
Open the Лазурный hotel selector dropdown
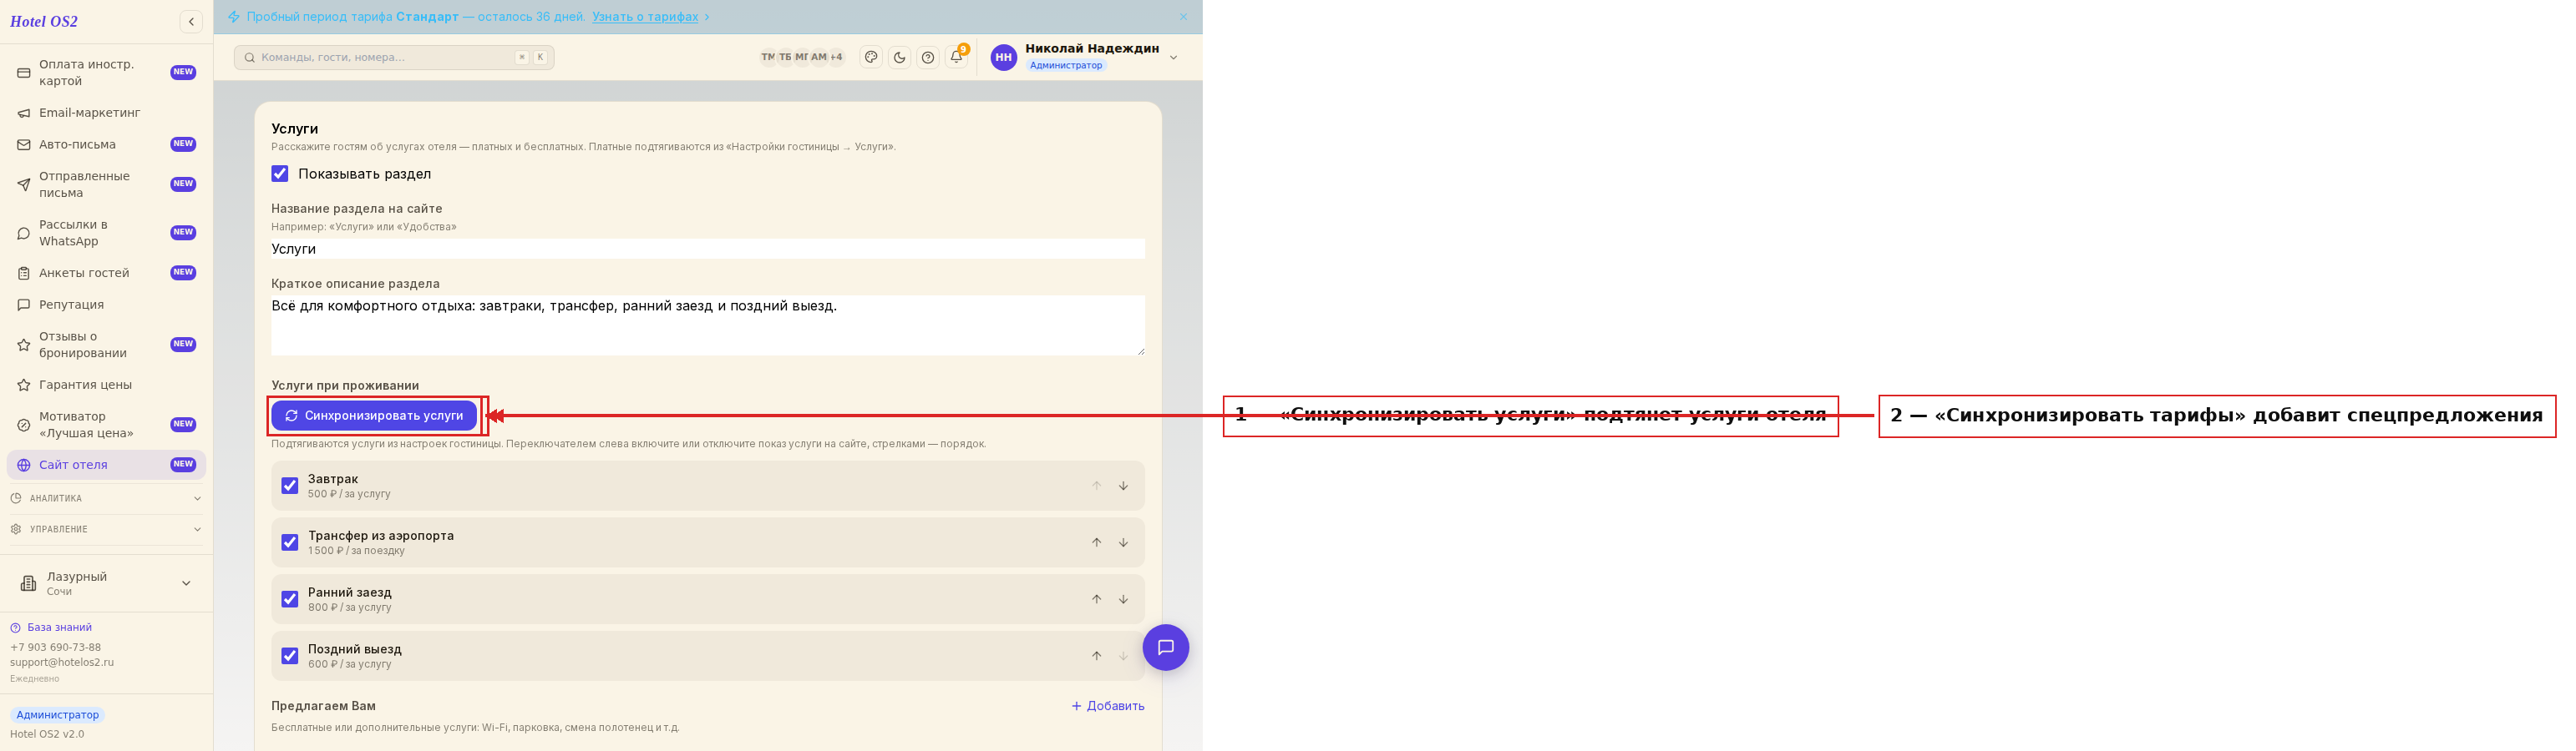(106, 583)
